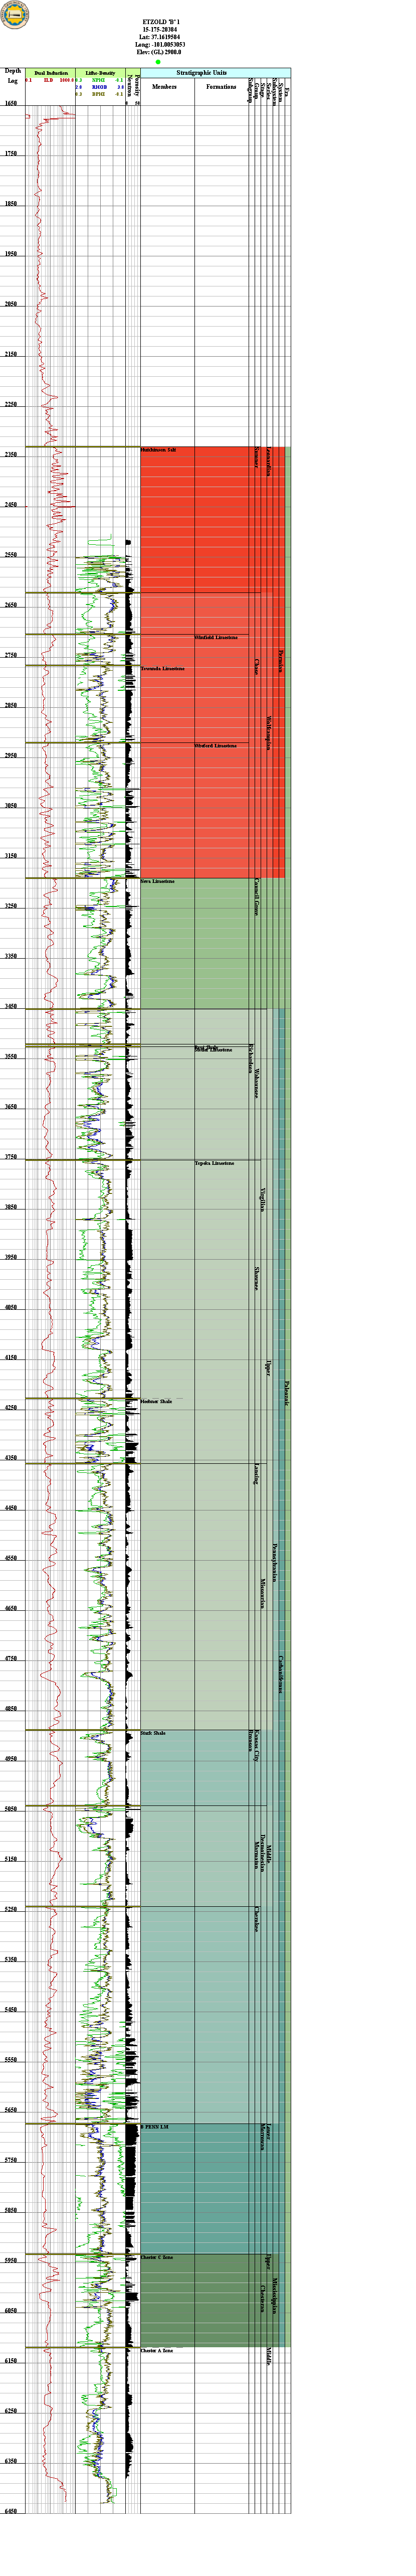Click the DPHI curve label
Viewport: 416px width, 2576px height.
coord(98,94)
